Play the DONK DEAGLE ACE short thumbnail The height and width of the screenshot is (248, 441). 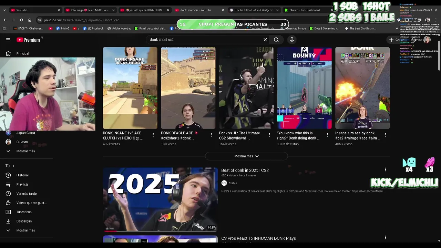188,88
